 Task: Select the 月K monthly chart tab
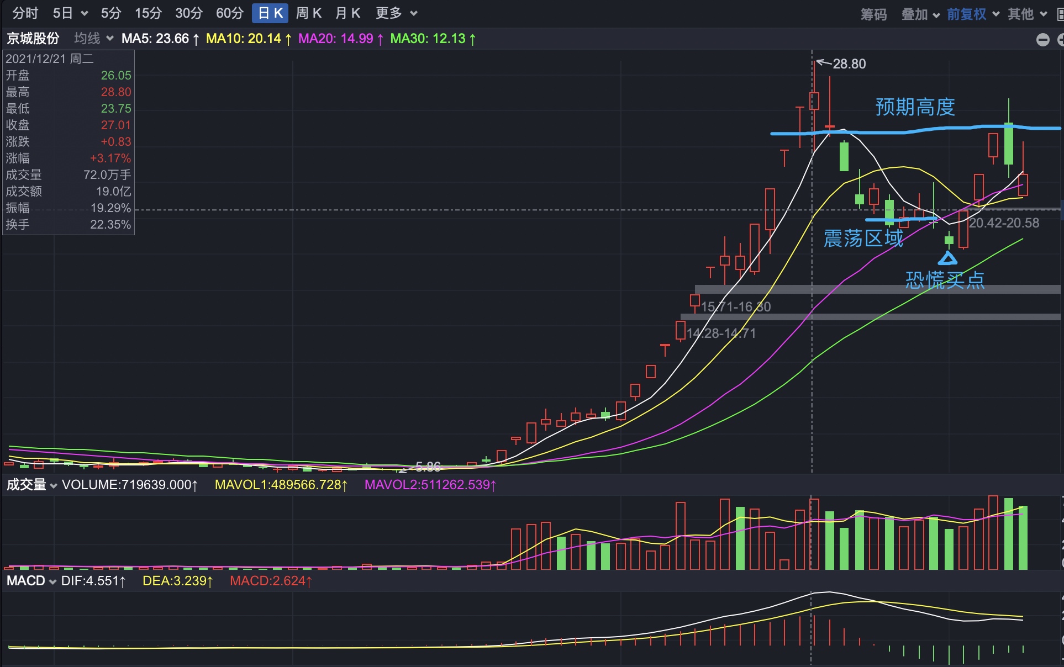click(347, 13)
